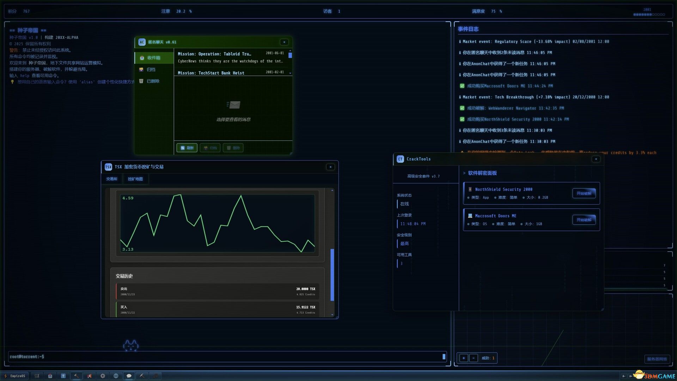Click the chat bubble taskbar icon
The image size is (677, 381).
point(129,376)
